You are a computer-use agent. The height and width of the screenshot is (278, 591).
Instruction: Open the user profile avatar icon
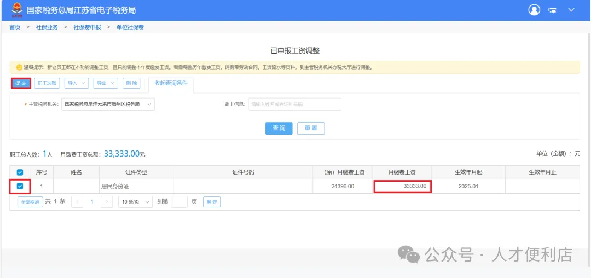click(x=534, y=10)
